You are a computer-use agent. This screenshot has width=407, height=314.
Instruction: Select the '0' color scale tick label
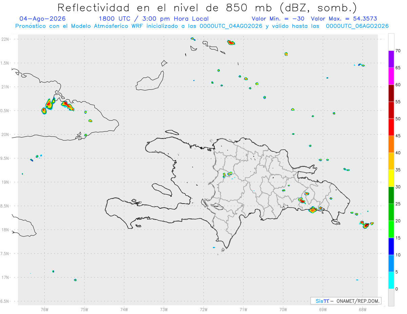tap(396, 289)
